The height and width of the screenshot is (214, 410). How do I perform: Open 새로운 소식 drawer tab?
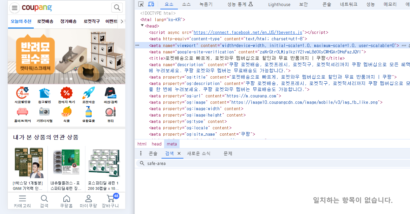(x=199, y=153)
